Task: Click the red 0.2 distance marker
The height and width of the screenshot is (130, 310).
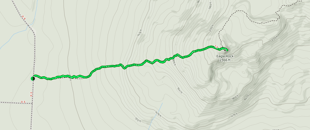Action: tap(31, 94)
